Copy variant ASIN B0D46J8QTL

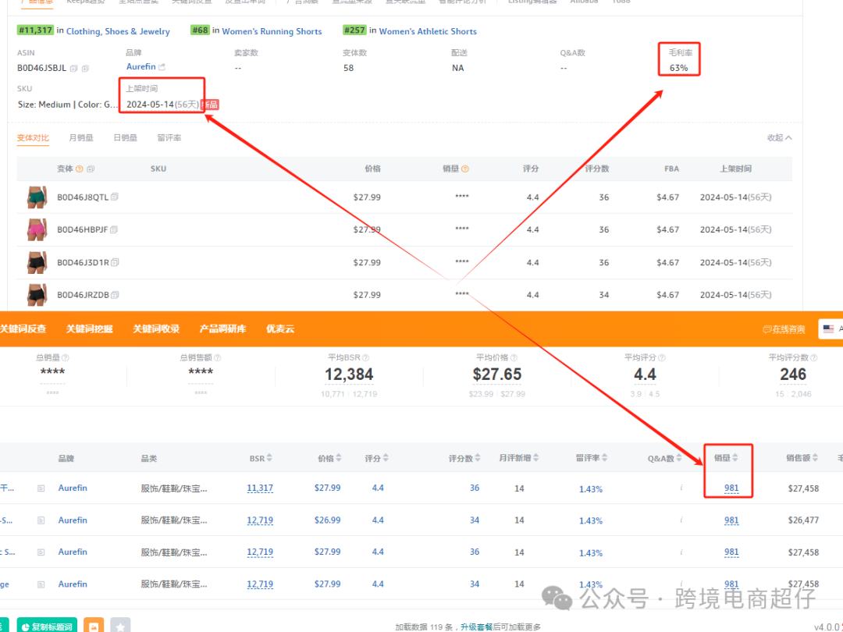pos(115,197)
